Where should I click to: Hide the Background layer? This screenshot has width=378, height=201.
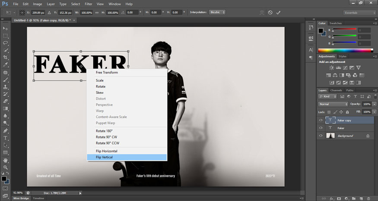(x=321, y=136)
